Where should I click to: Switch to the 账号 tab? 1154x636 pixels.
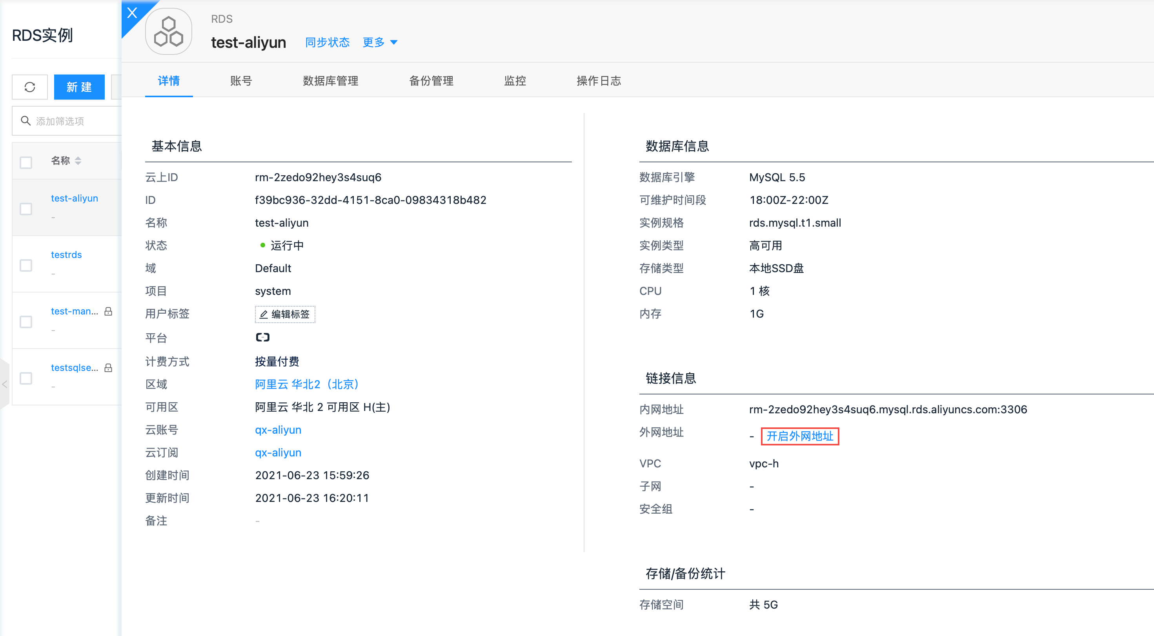[x=241, y=81]
